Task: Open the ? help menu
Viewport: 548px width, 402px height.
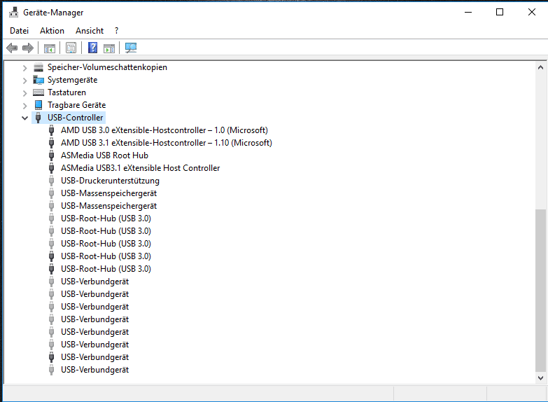Action: 116,31
